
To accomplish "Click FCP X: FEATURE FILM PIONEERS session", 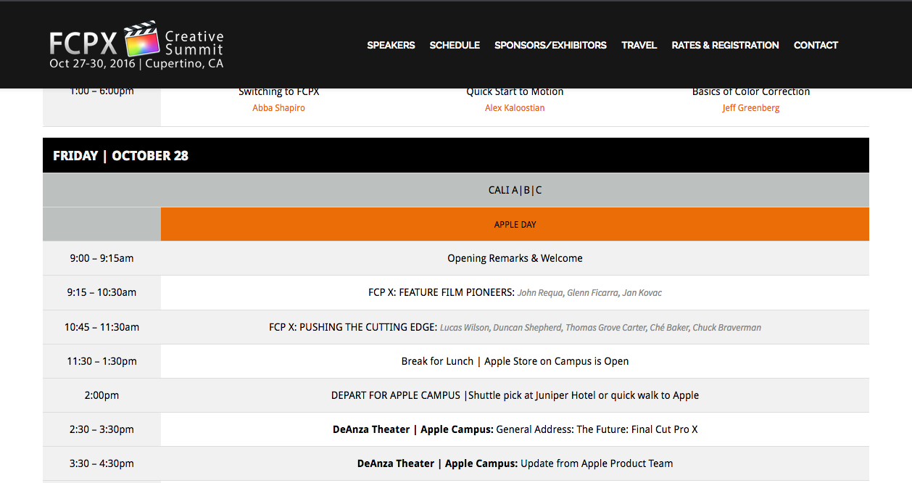I will pyautogui.click(x=442, y=293).
